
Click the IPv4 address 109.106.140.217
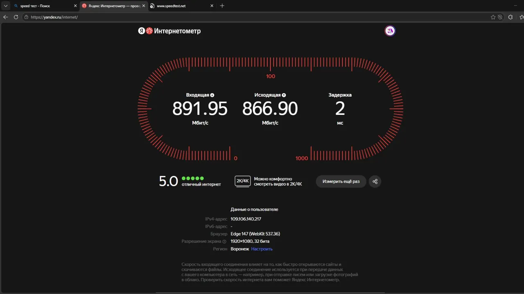246,219
